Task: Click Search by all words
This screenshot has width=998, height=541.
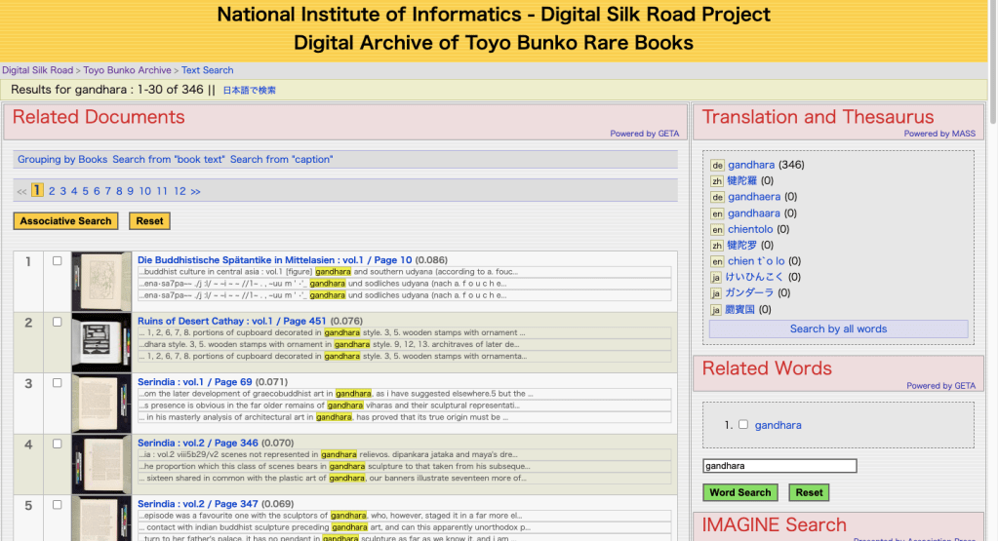Action: tap(838, 329)
